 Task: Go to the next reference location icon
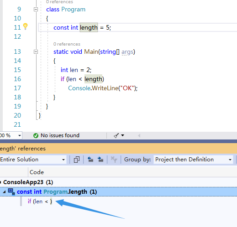(100, 160)
